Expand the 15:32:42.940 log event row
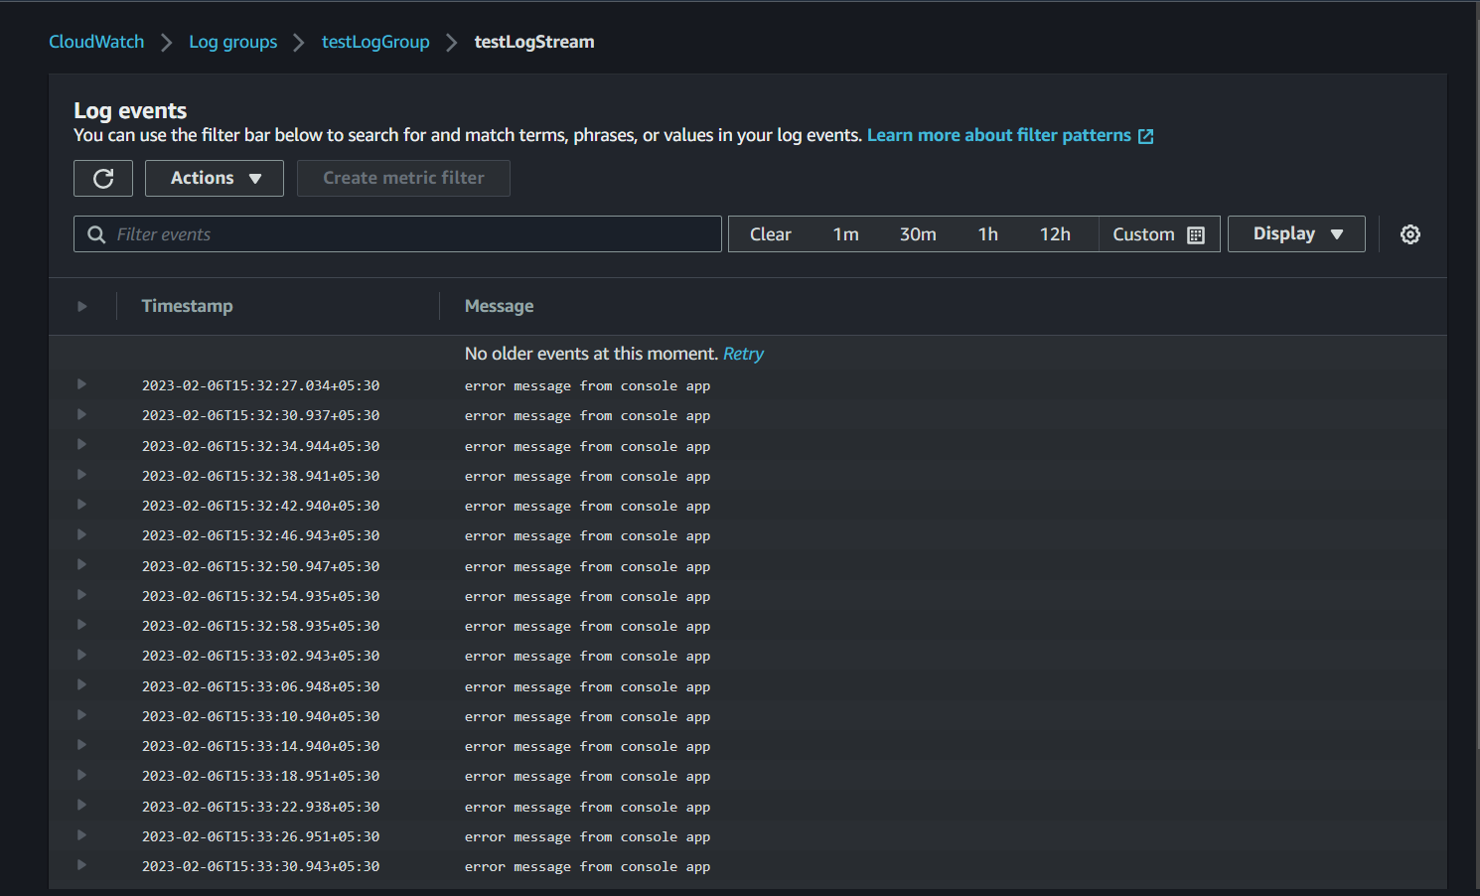The image size is (1480, 896). [x=81, y=505]
